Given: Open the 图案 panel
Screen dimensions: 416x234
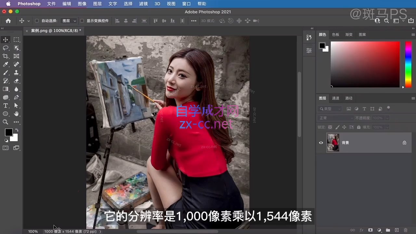Looking at the screenshot, I should (x=362, y=34).
